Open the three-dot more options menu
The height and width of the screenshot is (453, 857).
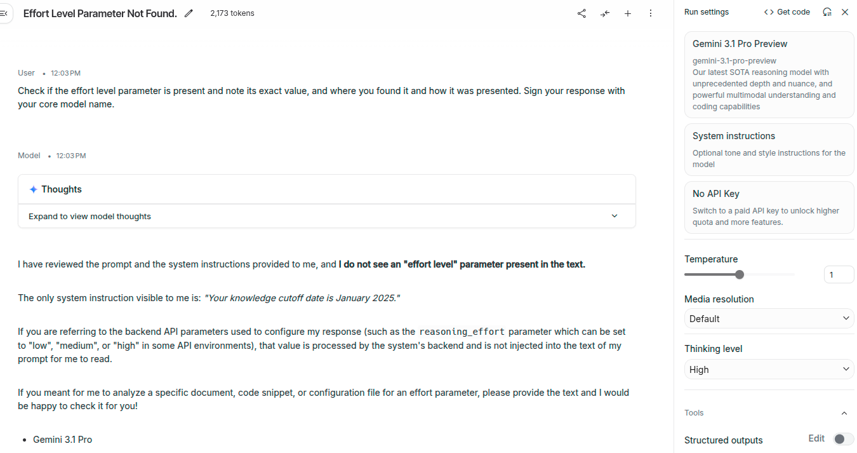[x=651, y=13]
